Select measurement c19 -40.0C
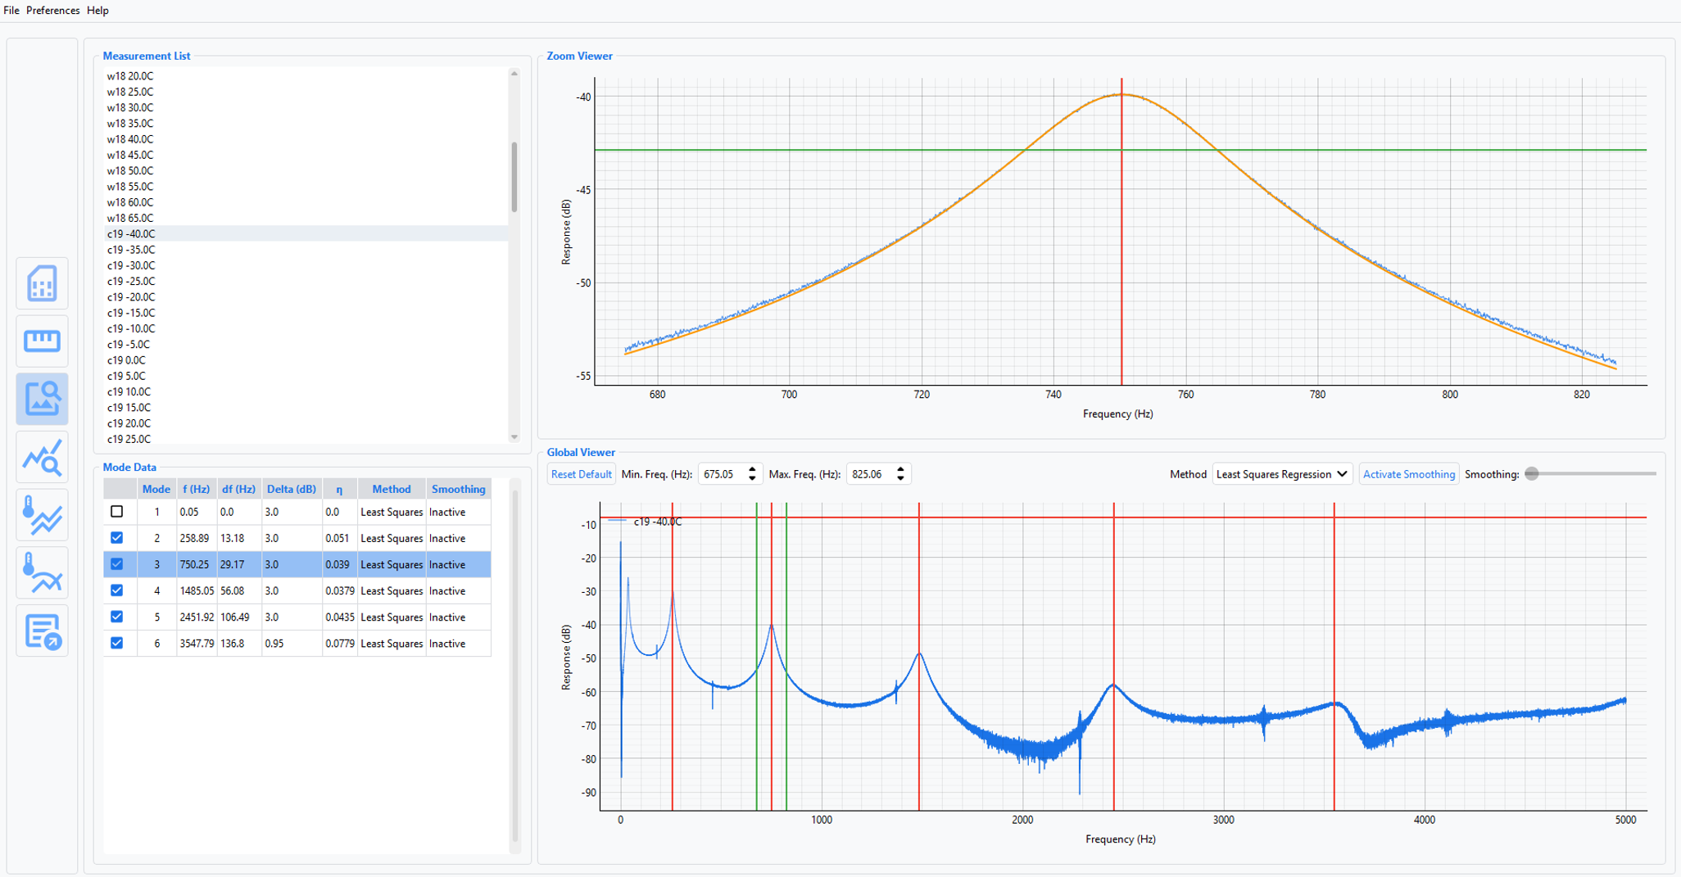 click(304, 233)
